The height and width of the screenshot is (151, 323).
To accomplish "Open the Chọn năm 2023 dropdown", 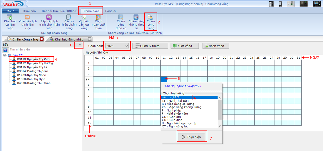I will tap(126, 46).
